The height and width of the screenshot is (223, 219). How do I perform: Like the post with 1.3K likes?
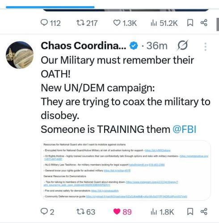pos(125,23)
